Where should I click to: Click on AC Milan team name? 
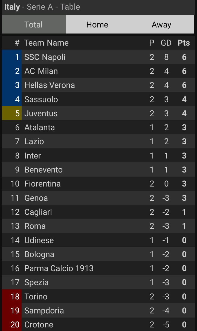tap(41, 71)
